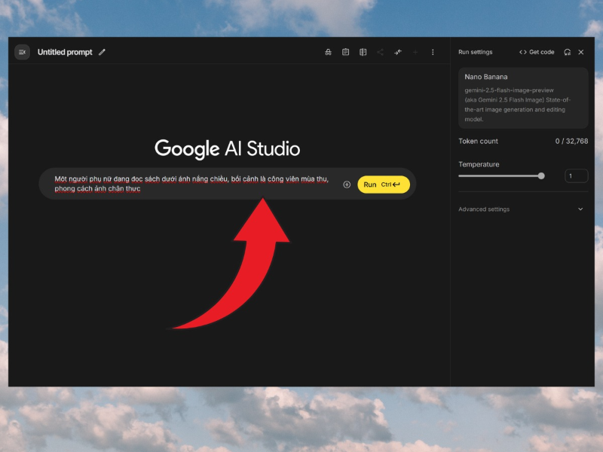Open system instructions clipboard icon

pyautogui.click(x=345, y=52)
